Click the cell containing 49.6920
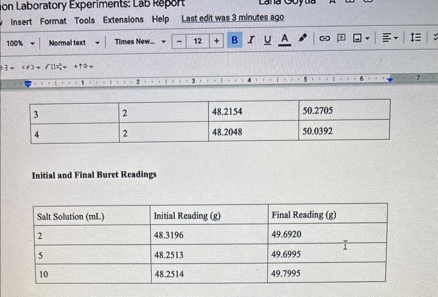The image size is (438, 297). [x=327, y=234]
